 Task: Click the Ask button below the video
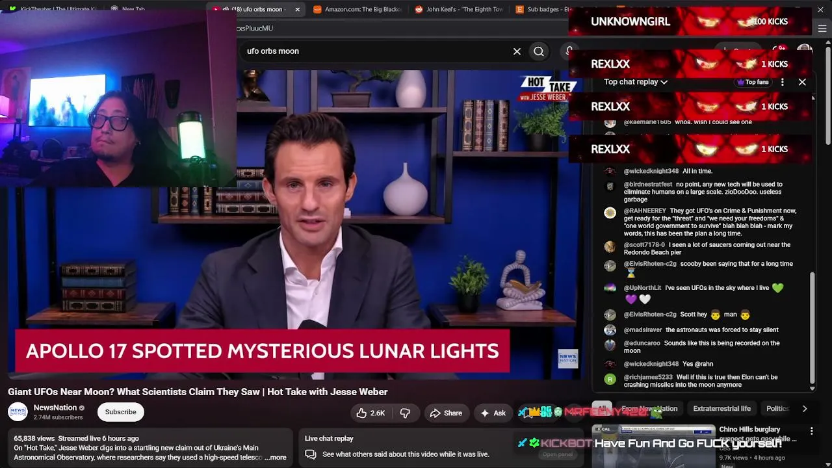click(x=493, y=413)
